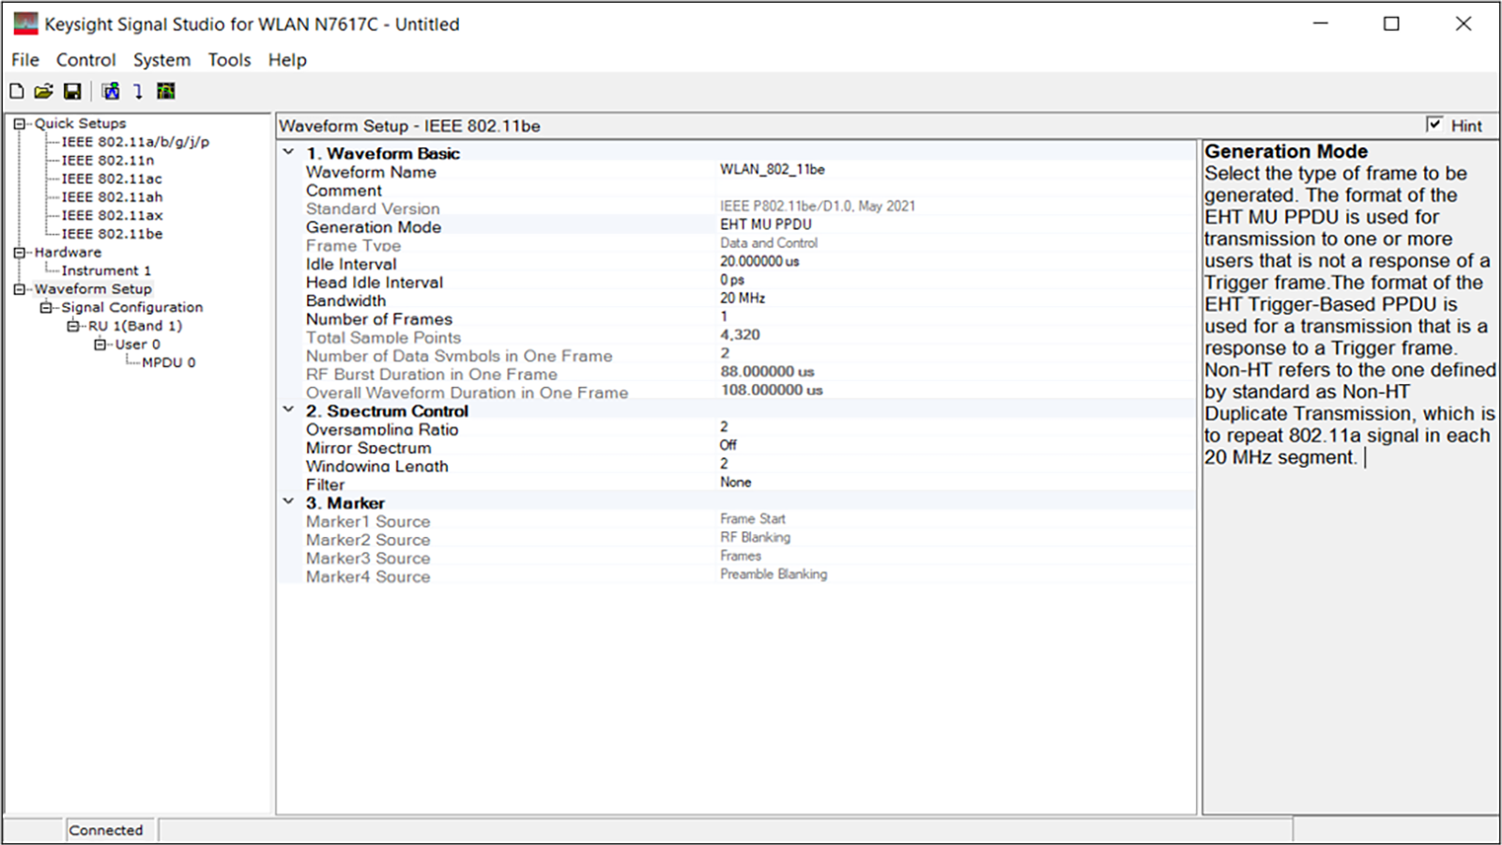Click the Generation Mode value EHT MU PPDU
The width and height of the screenshot is (1502, 845).
coord(765,224)
